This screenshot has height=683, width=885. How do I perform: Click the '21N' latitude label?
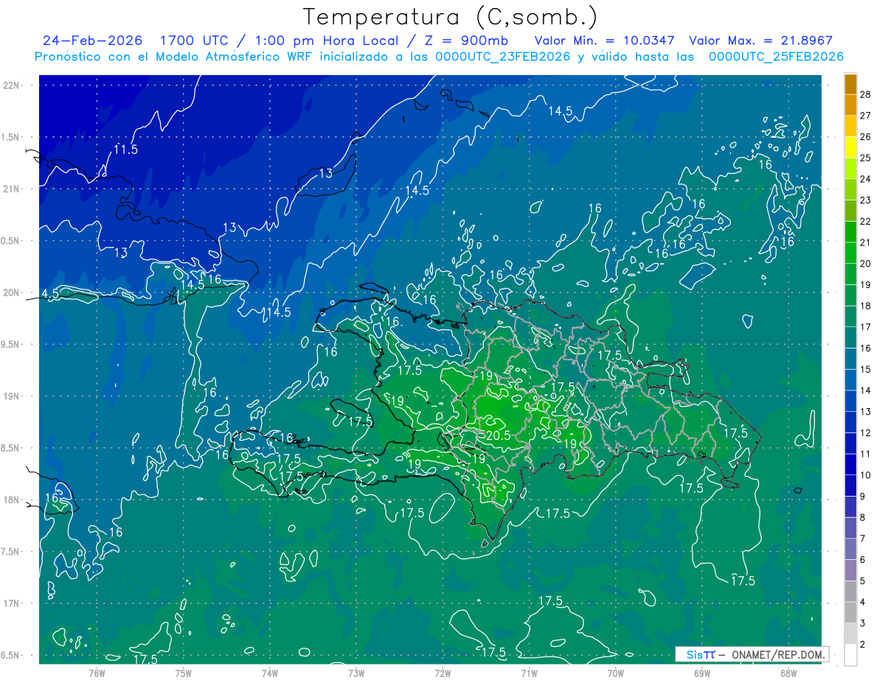click(10, 189)
